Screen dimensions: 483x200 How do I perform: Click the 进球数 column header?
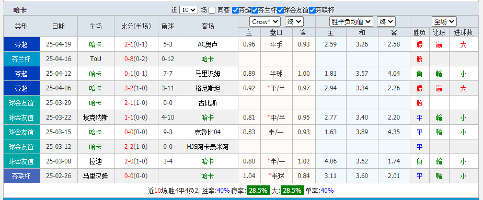pyautogui.click(x=463, y=32)
